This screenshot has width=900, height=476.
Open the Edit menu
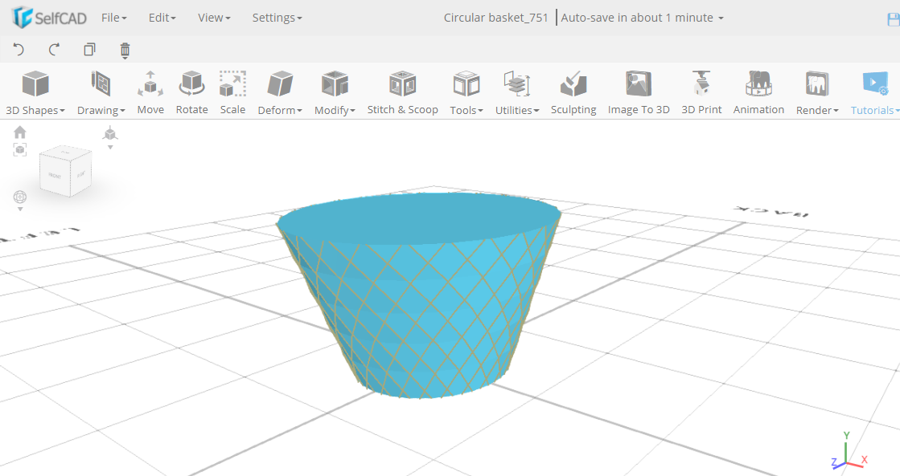162,18
